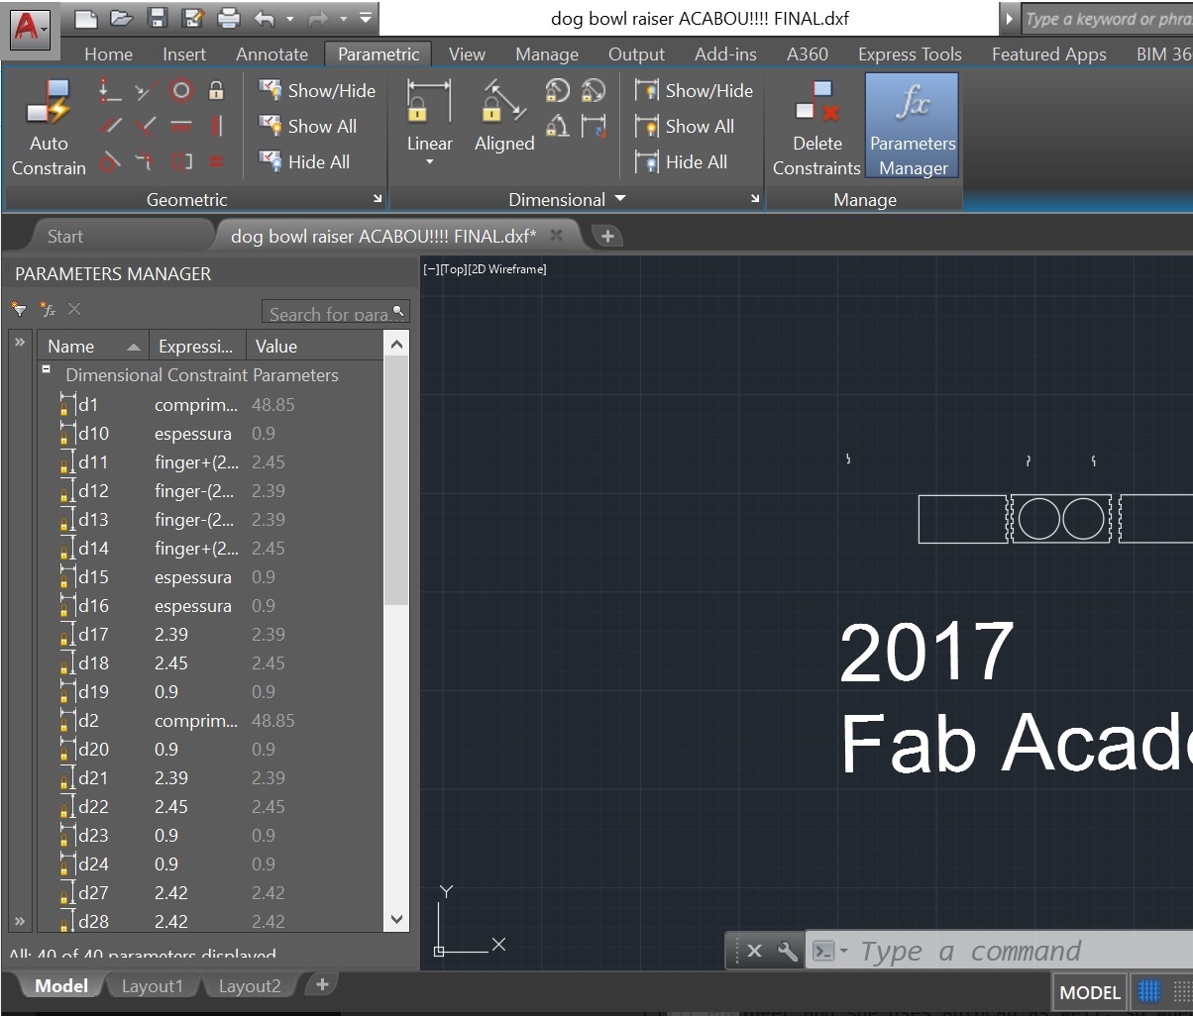
Task: Switch to the Layout2 tab
Action: click(x=249, y=986)
